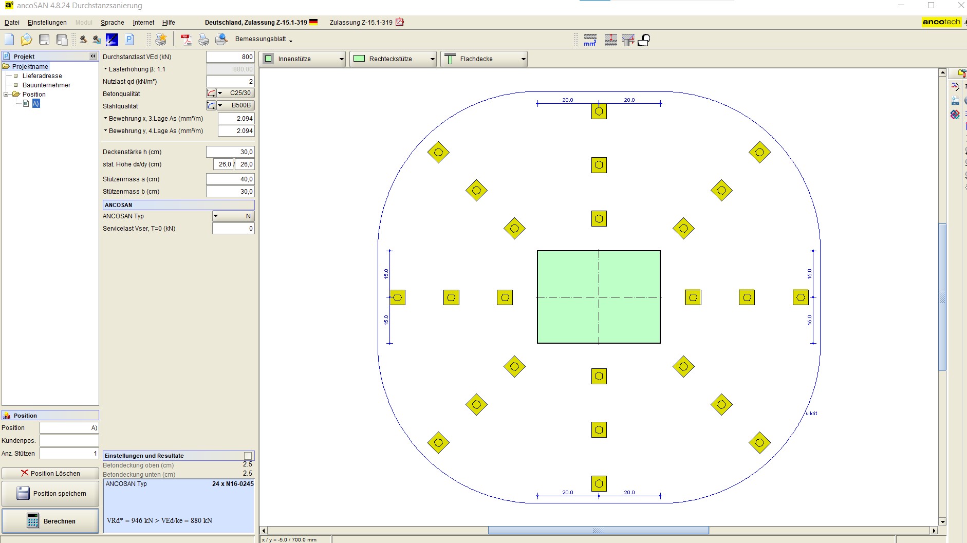
Task: Open the Sprache menu
Action: (112, 23)
